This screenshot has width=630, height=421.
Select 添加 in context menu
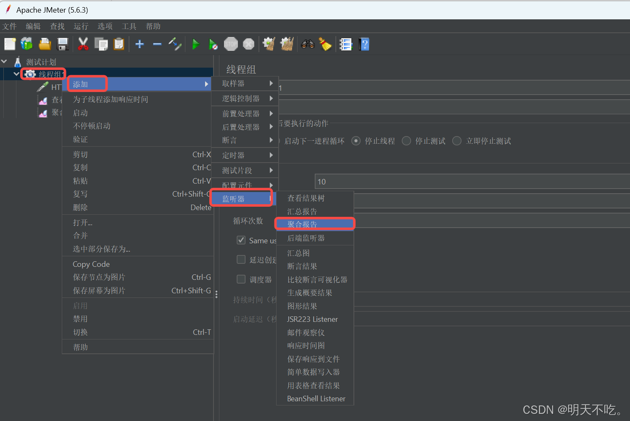click(x=137, y=84)
